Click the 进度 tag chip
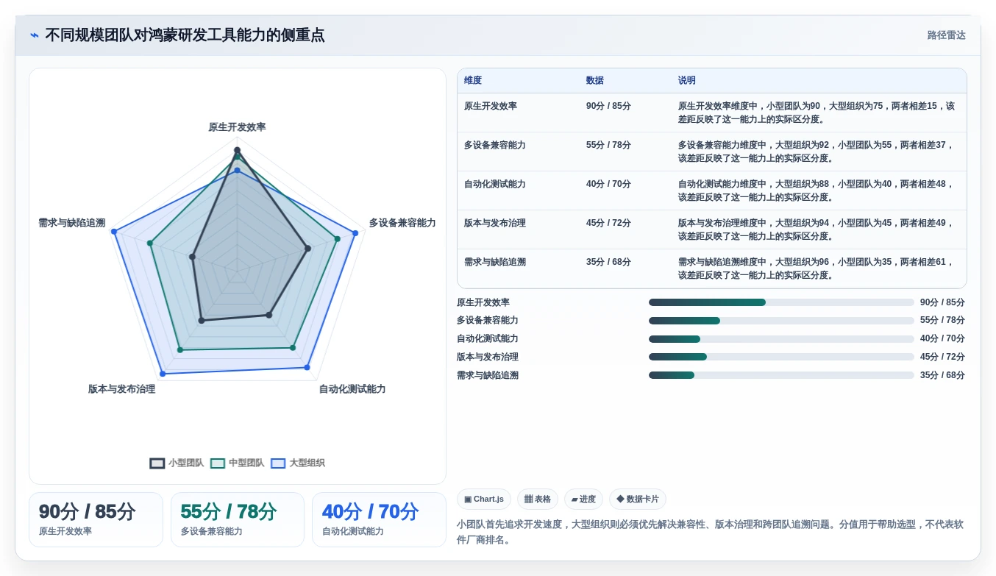The image size is (996, 576). point(583,499)
